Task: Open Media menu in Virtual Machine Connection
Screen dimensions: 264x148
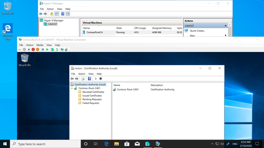Action: pos(40,45)
